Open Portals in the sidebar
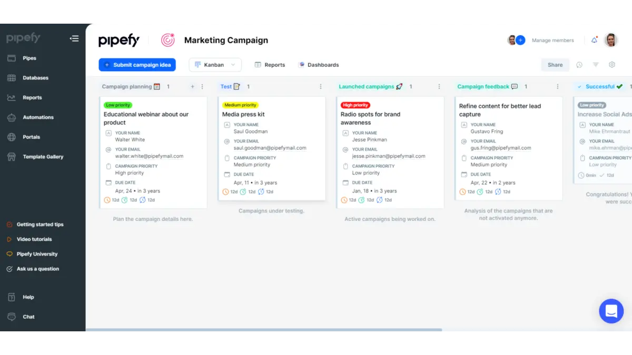The height and width of the screenshot is (355, 632). 32,137
